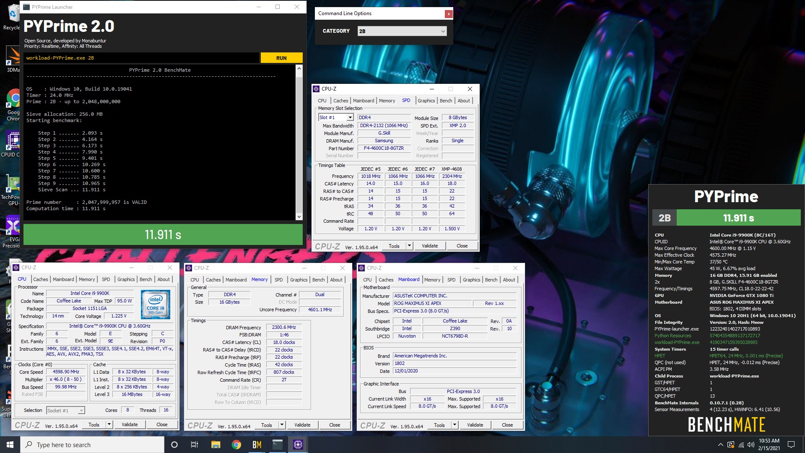Click HPET green entry in BenchMate panel
Viewport: 805px width, 453px height.
660,356
